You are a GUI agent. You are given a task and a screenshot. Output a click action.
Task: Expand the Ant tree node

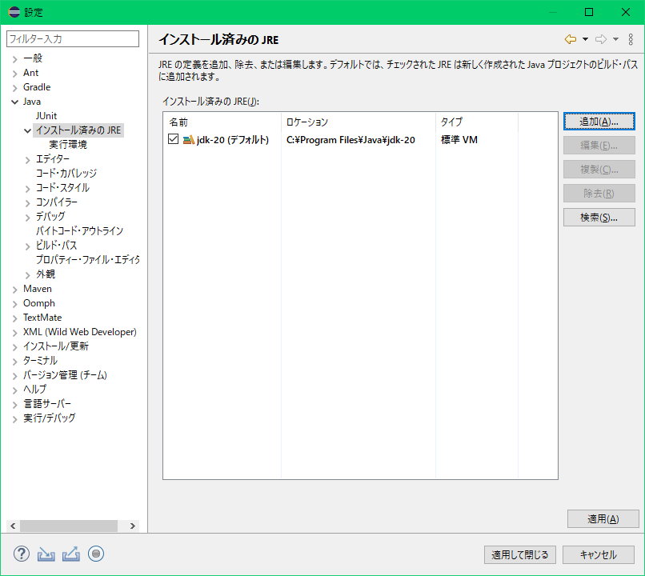[15, 74]
